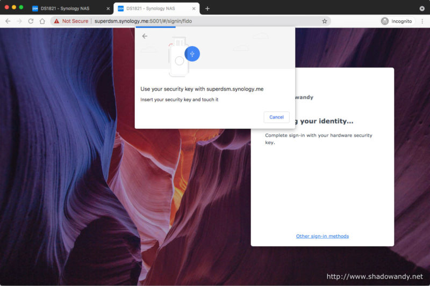
Task: Bookmark this page with the star icon
Action: 325,21
